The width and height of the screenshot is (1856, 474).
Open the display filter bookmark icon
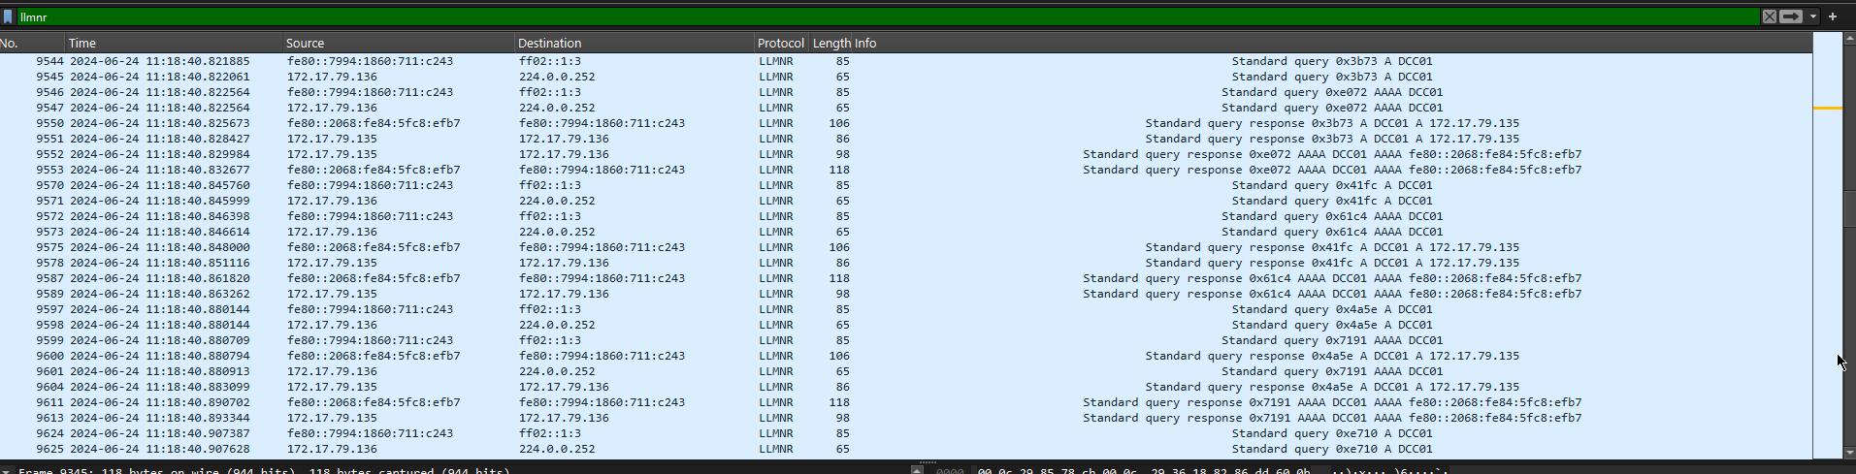pyautogui.click(x=8, y=16)
